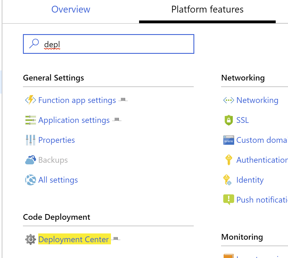The height and width of the screenshot is (258, 288).
Task: Select the Custom domains www browser icon
Action: coord(228,140)
